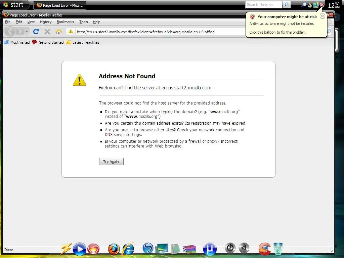Click the 'Done' status bar text

[x=8, y=250]
